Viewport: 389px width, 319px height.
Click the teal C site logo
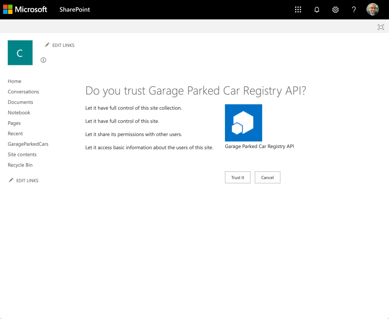pos(20,53)
